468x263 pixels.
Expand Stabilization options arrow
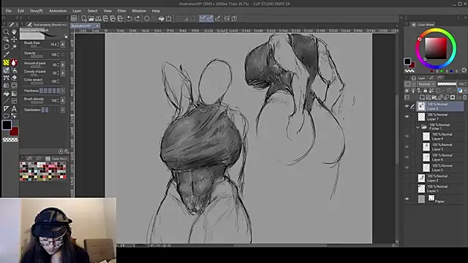[63, 110]
